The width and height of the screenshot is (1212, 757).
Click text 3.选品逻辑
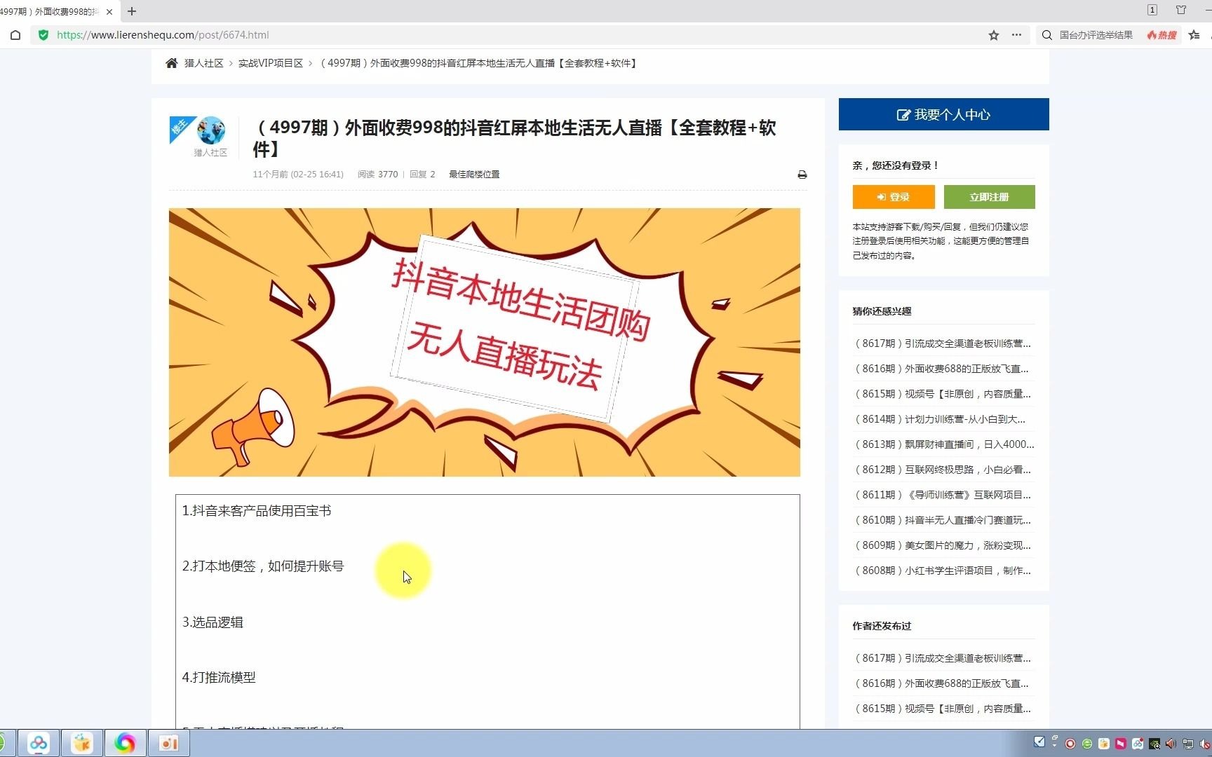click(213, 622)
